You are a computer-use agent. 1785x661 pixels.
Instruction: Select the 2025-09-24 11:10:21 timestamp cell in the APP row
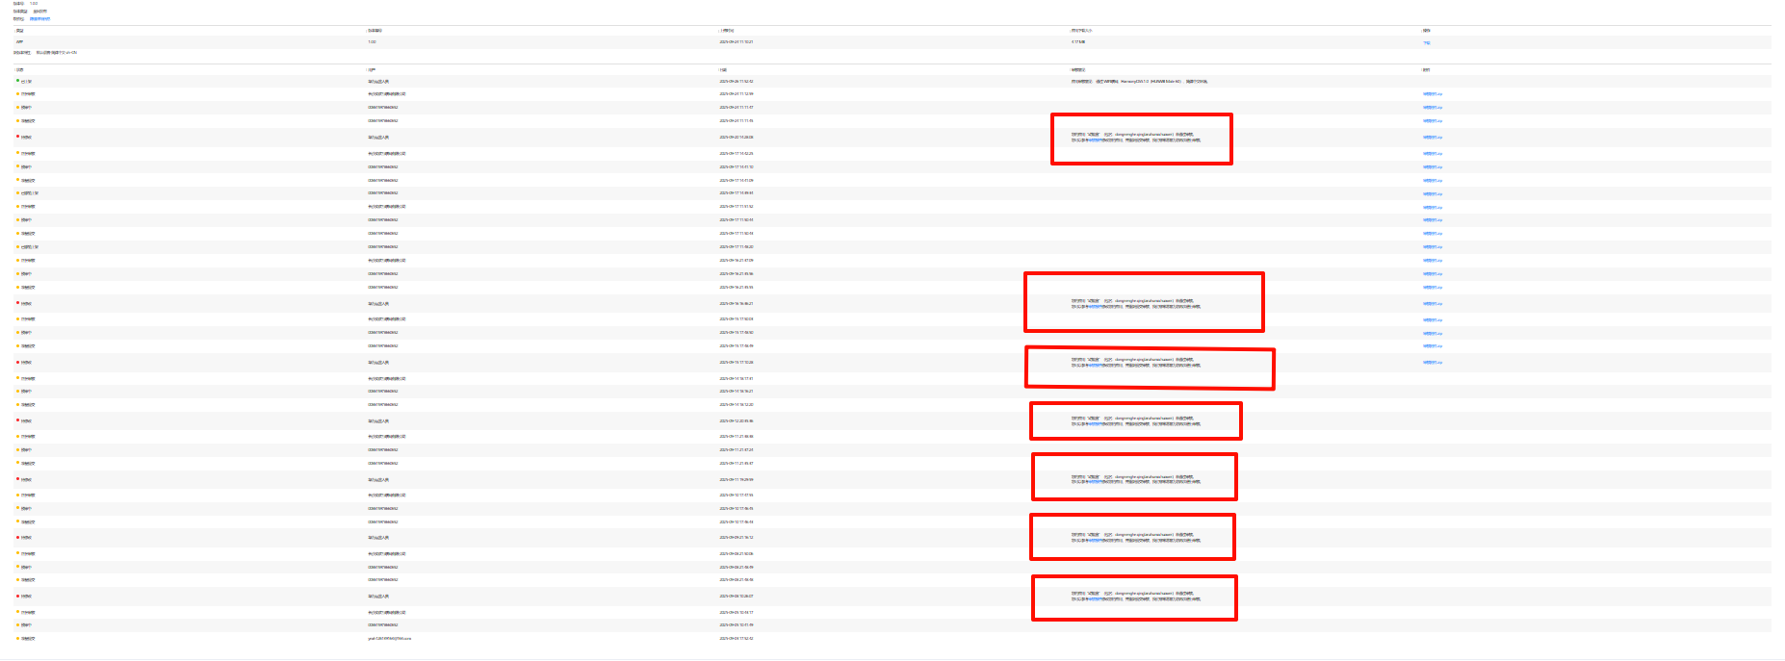click(x=736, y=42)
